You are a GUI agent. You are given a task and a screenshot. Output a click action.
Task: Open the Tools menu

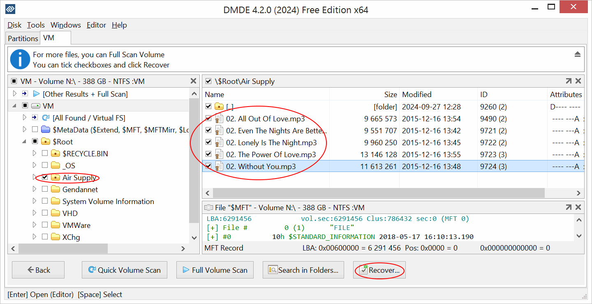(x=36, y=25)
